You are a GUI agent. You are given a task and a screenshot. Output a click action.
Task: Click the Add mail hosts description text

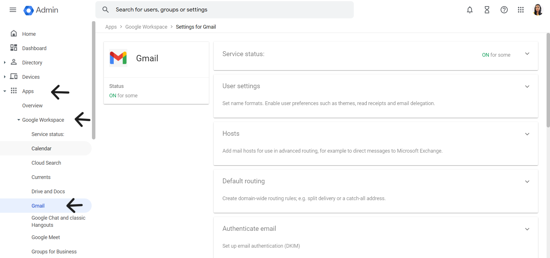point(332,151)
